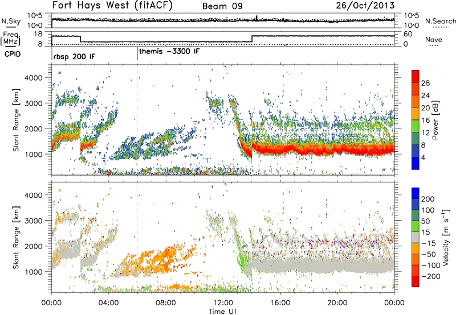
Task: Click the 'Nave' legend label
Action: point(434,40)
